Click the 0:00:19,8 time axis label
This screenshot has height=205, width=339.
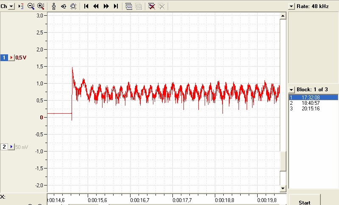coord(267,200)
